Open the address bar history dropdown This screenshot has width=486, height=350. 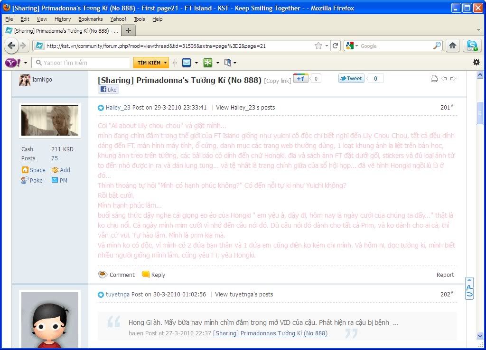tap(327, 46)
